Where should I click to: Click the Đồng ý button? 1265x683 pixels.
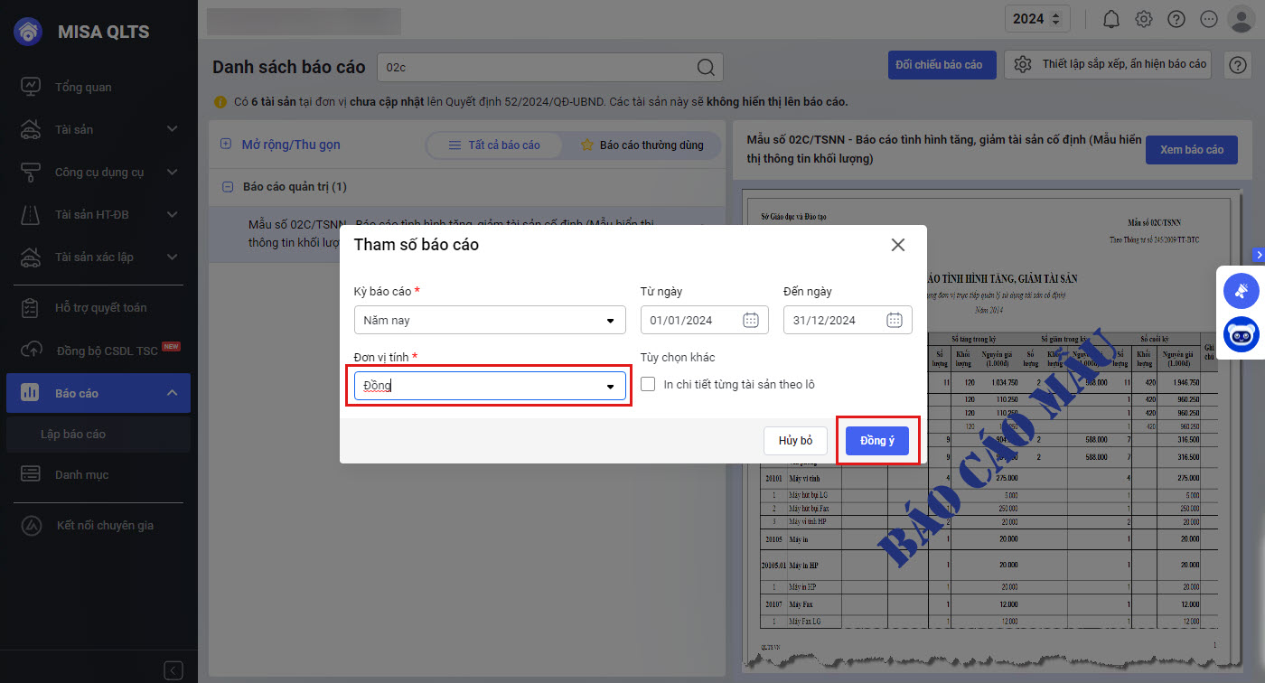(x=877, y=441)
